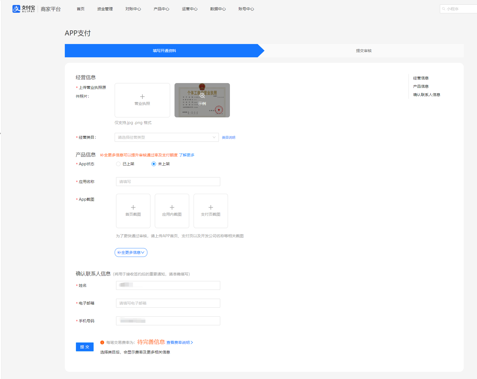The height and width of the screenshot is (379, 477).
Task: Click the 待完善信息 fee rate text
Action: pos(151,342)
